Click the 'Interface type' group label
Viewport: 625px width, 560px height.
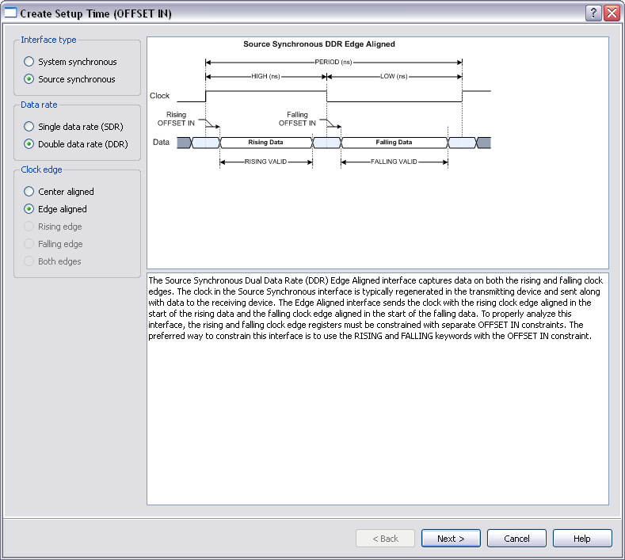tap(48, 40)
